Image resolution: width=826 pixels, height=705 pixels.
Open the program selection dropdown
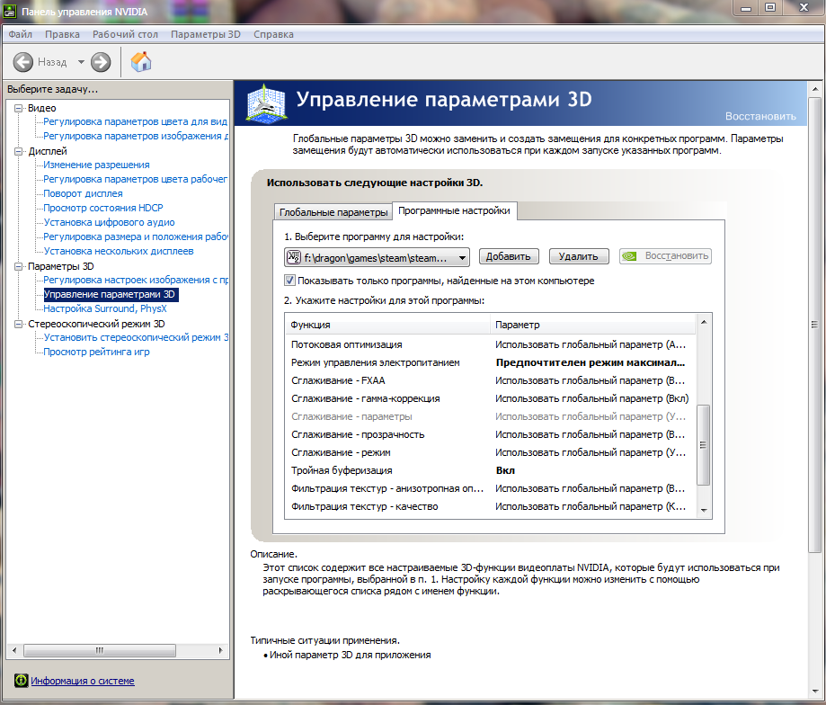[377, 258]
